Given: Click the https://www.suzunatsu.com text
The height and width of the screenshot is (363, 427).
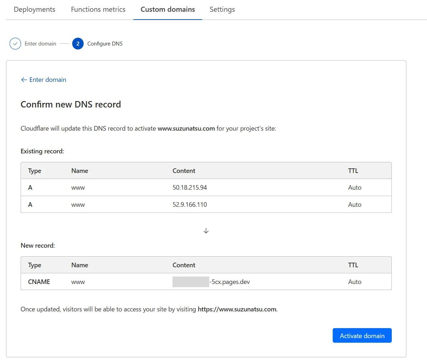Looking at the screenshot, I should 237,309.
